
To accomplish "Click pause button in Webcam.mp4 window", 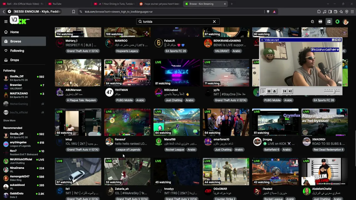I will (269, 91).
